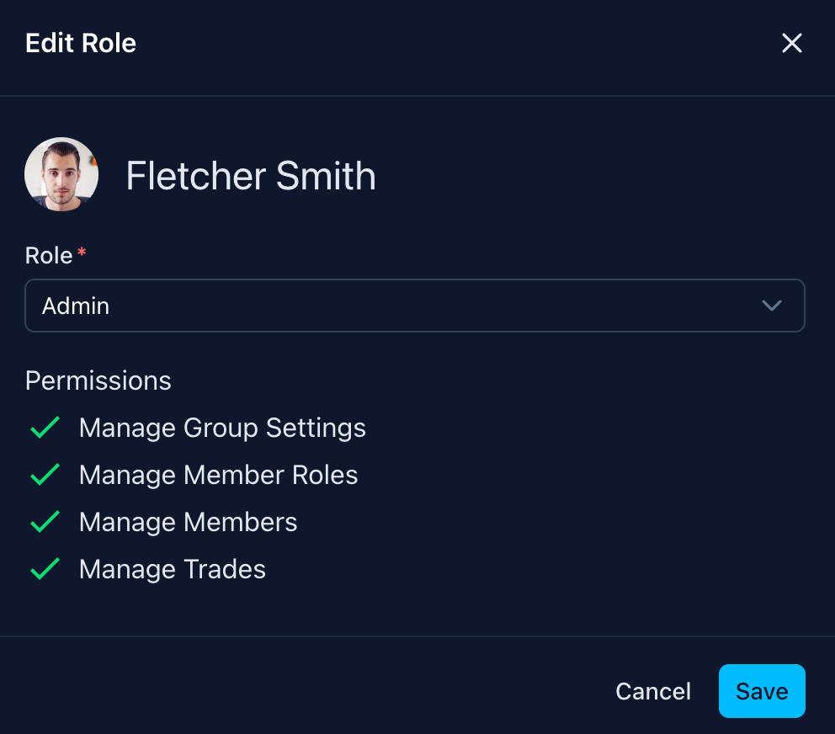Expand Role dropdown using chevron arrow
835x734 pixels.
(x=771, y=306)
